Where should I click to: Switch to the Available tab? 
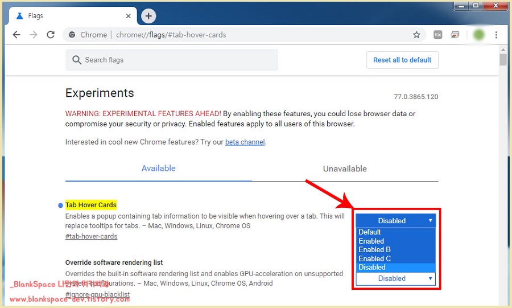coord(158,168)
